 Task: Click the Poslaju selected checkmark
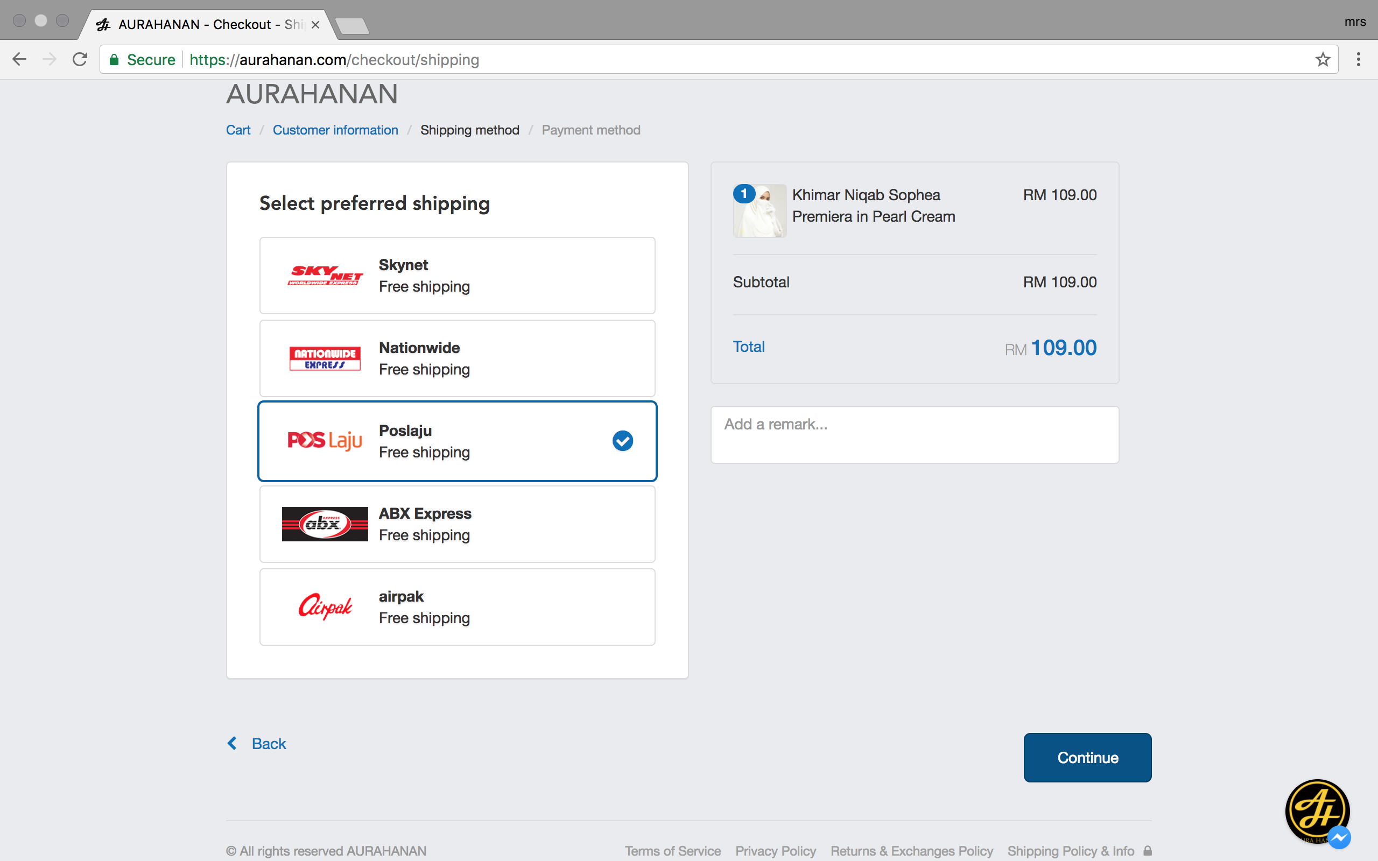point(622,441)
